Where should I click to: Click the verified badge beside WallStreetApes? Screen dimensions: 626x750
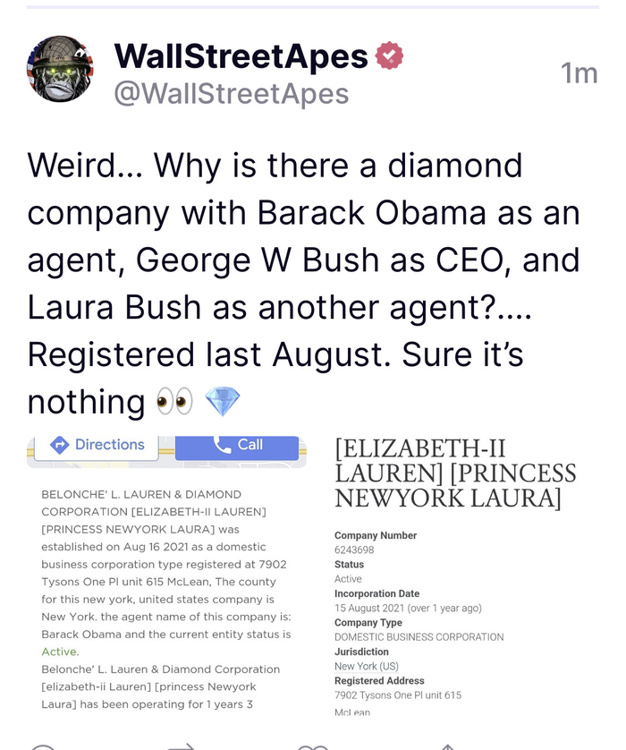pyautogui.click(x=389, y=56)
